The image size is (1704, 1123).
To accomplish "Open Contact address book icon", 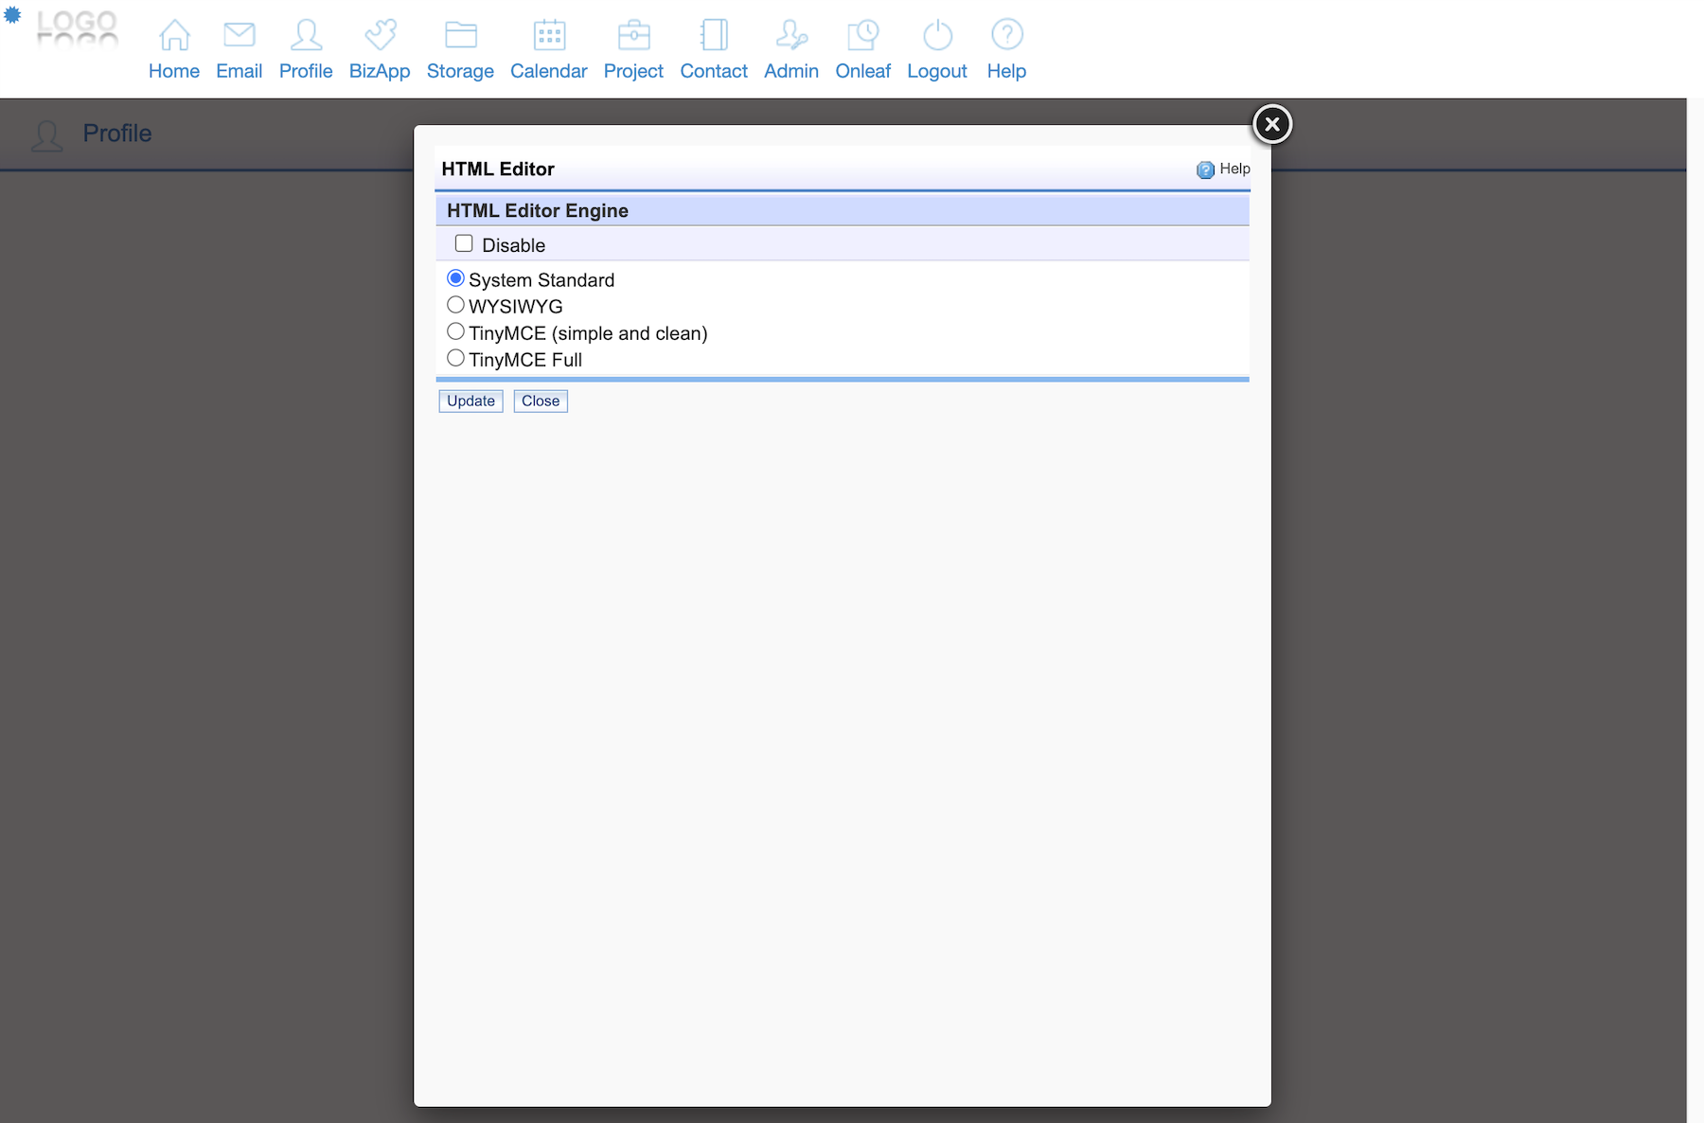I will [714, 36].
